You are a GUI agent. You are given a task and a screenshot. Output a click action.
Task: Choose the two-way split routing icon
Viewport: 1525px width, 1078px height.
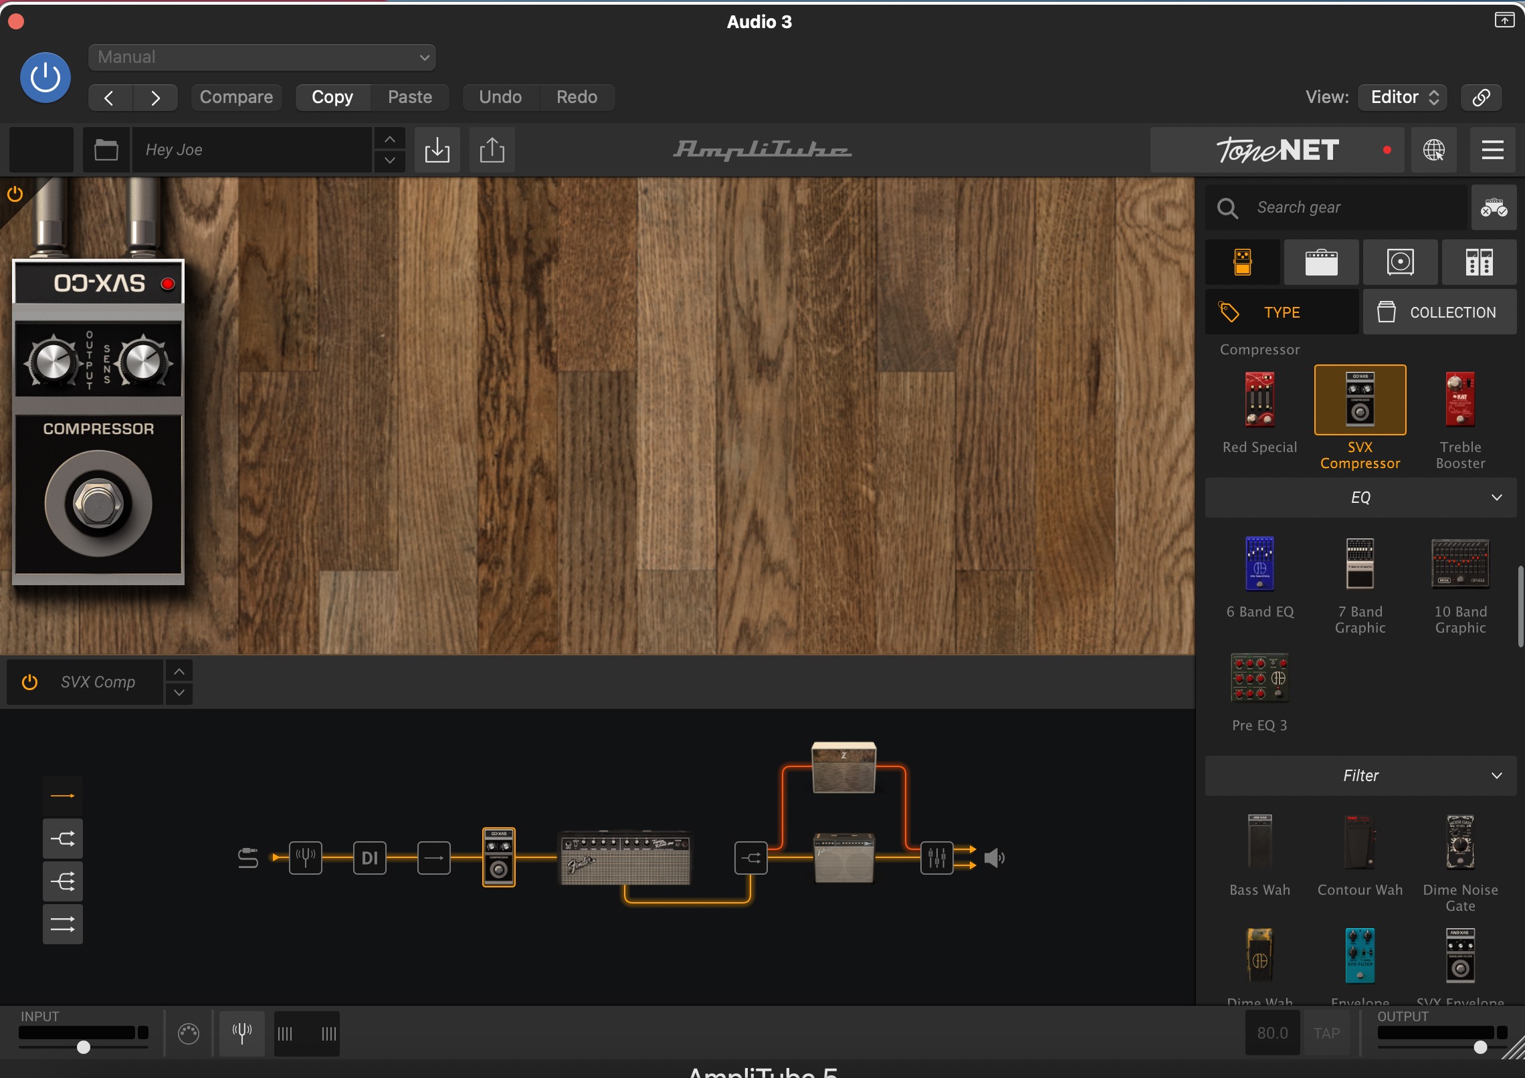tap(63, 839)
